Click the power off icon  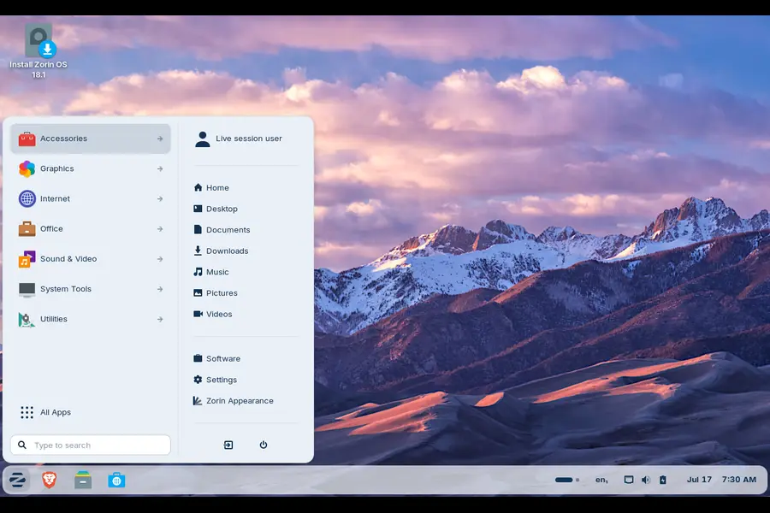(x=264, y=445)
